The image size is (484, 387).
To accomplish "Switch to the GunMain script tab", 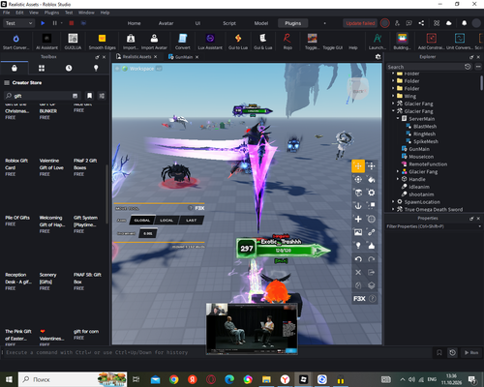I will pos(184,57).
